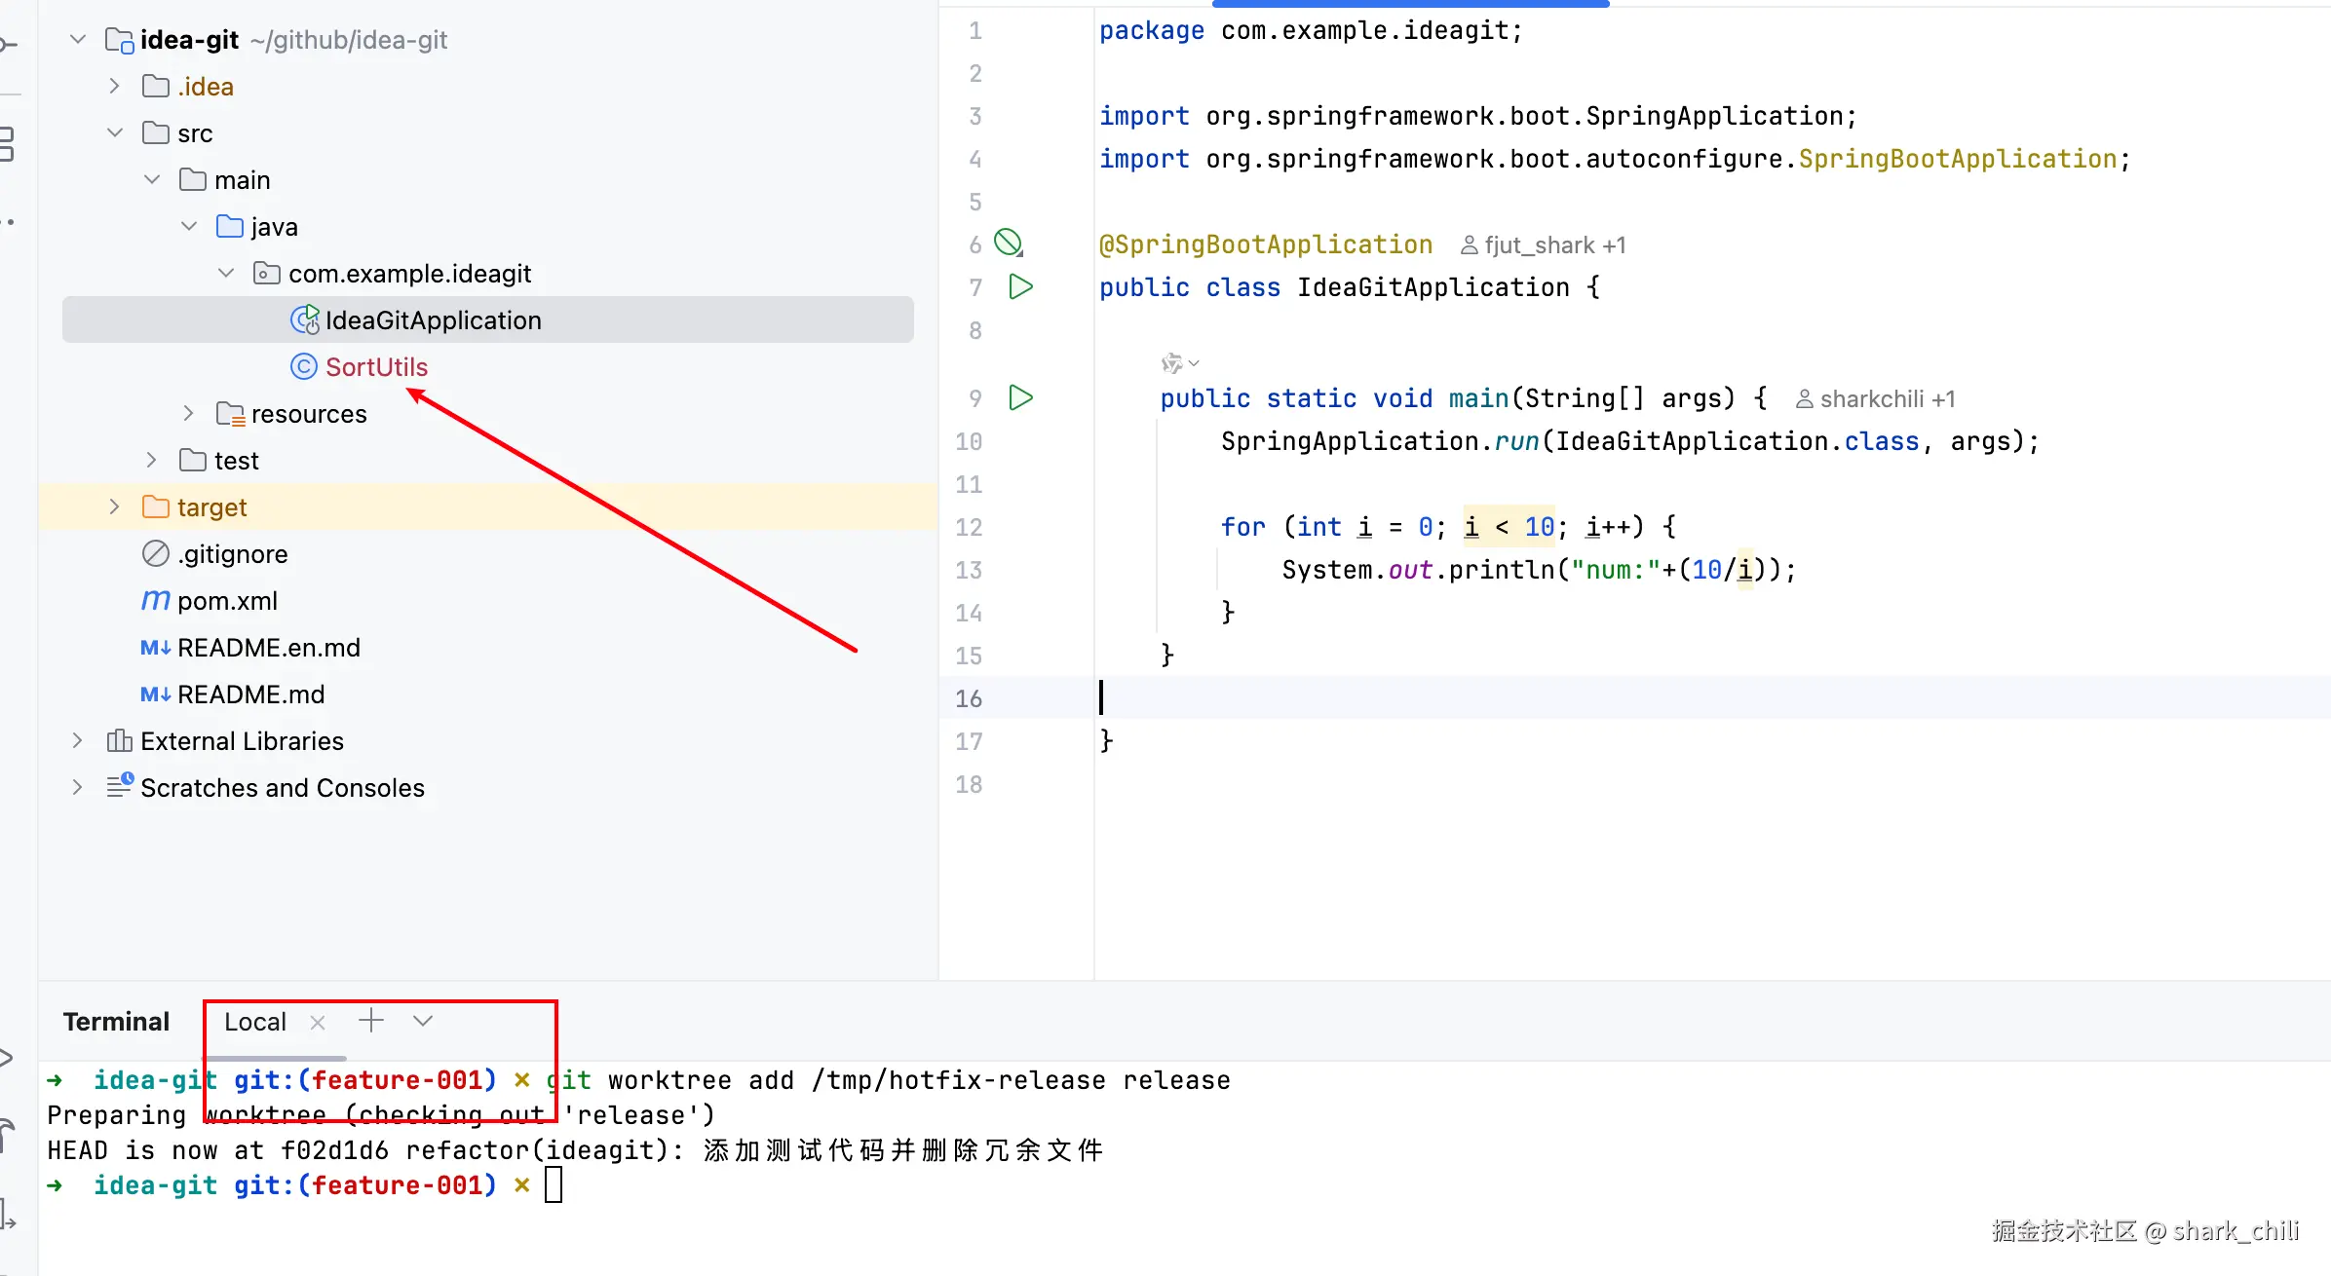Click the AI actions icon above the main method
Viewport: 2331px width, 1276px height.
point(1172,363)
